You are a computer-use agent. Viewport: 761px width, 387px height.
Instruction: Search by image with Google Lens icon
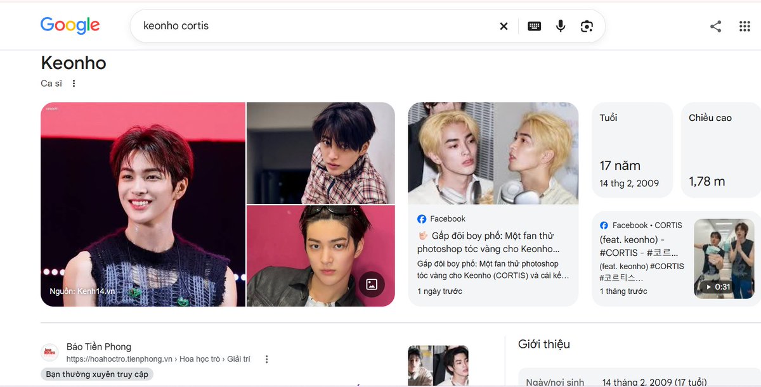pos(587,26)
